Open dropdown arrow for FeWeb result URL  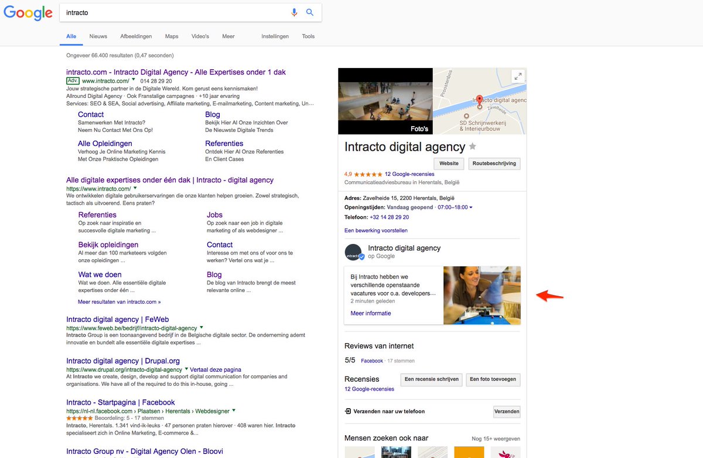coord(202,327)
